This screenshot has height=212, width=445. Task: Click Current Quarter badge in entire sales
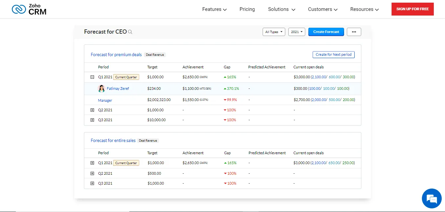click(126, 163)
